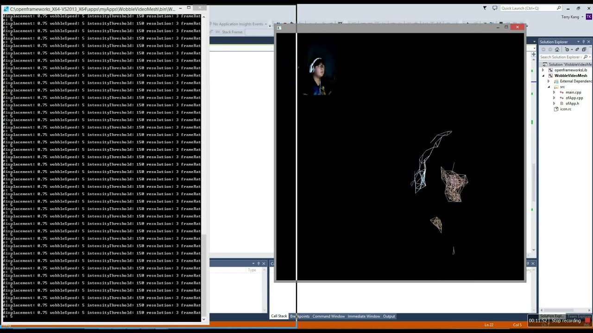Click the Solution Explorer horizontal scrollbar
Image resolution: width=593 pixels, height=333 pixels.
(565, 310)
